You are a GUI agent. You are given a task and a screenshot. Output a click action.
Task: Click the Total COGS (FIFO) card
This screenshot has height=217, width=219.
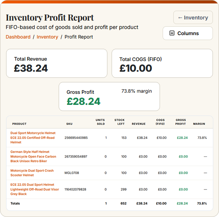tap(162, 63)
